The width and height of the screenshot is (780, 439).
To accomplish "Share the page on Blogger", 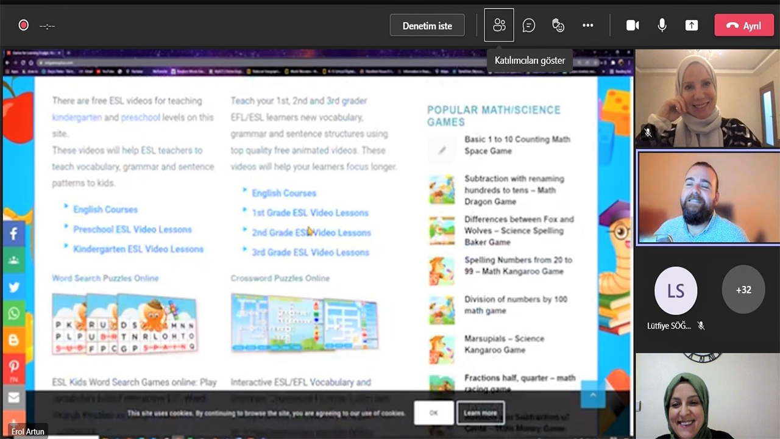I will tap(13, 340).
